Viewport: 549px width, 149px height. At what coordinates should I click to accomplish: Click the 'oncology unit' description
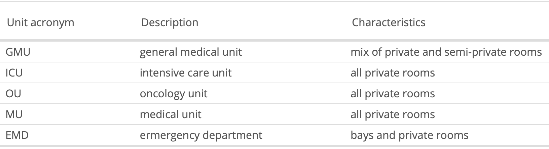[174, 94]
